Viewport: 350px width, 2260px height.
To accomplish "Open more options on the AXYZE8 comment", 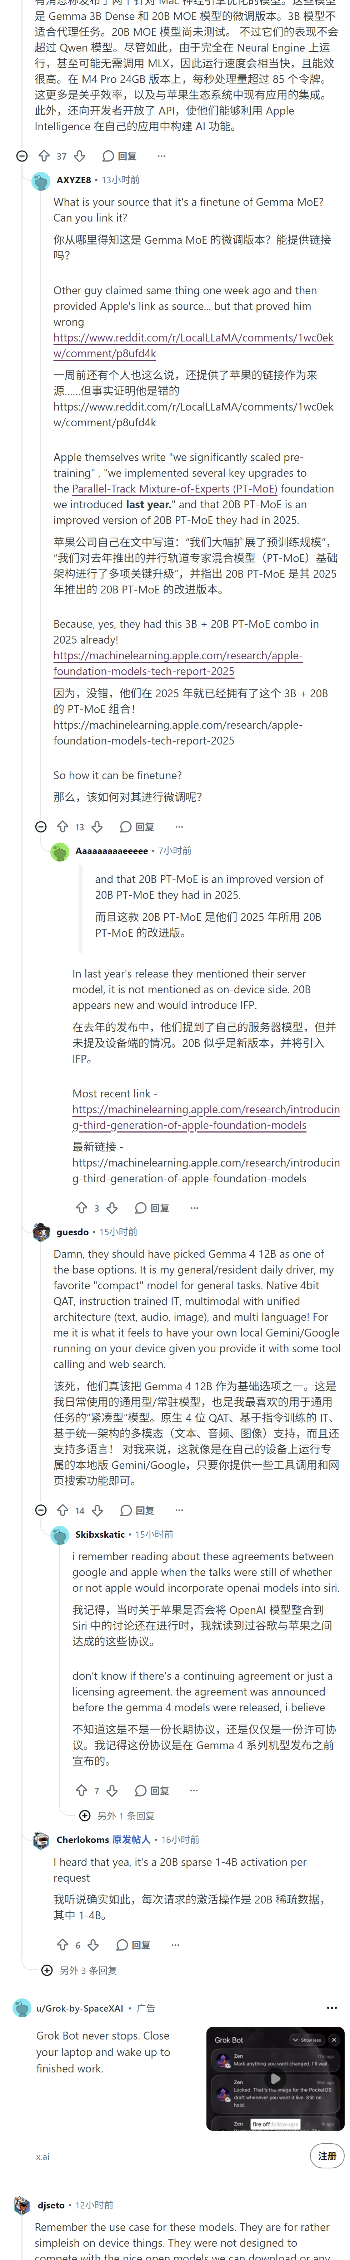I will (179, 826).
